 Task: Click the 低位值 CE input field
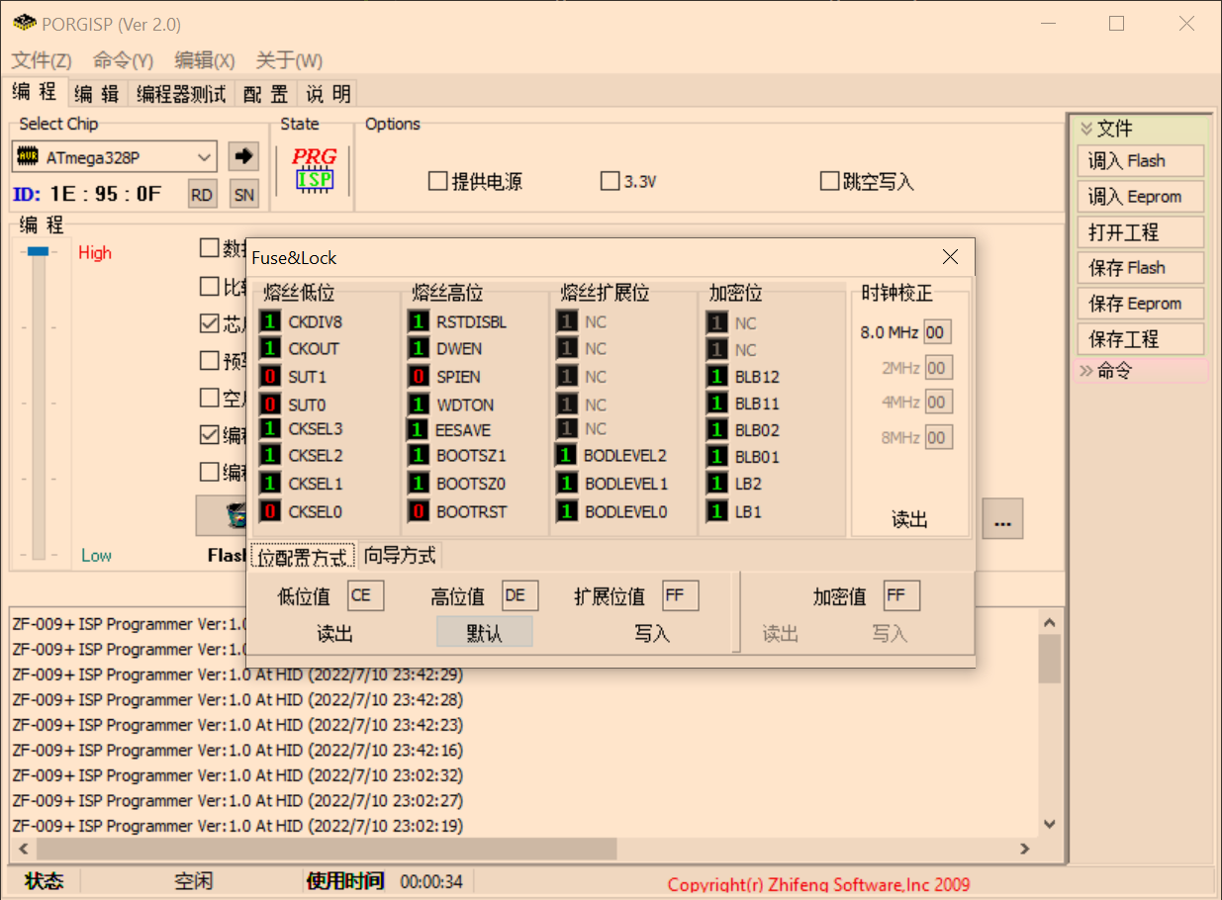pyautogui.click(x=365, y=595)
